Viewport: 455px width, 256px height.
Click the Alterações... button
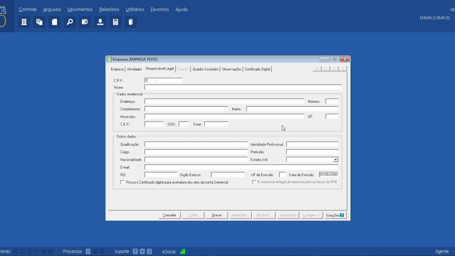pos(240,215)
